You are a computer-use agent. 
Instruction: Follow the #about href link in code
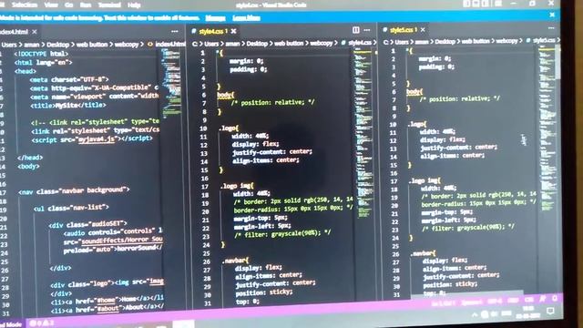click(108, 308)
